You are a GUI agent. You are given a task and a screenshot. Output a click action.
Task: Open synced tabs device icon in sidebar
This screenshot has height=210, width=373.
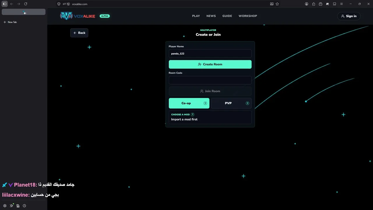click(18, 206)
